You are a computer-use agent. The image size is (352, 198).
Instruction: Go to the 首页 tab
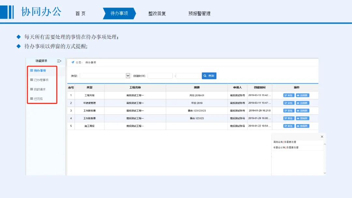[81, 13]
